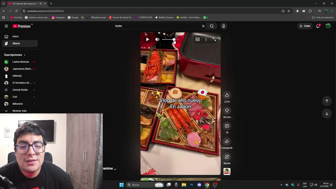This screenshot has width=336, height=189.
Task: Open the Chrome extensions puzzle icon
Action: (310, 11)
